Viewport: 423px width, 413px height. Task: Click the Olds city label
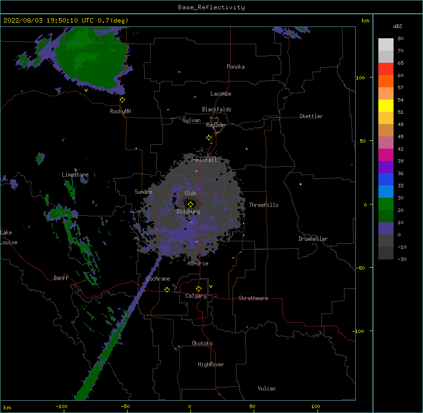[190, 193]
